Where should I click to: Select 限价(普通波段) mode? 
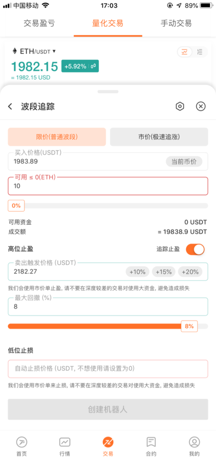click(x=57, y=137)
